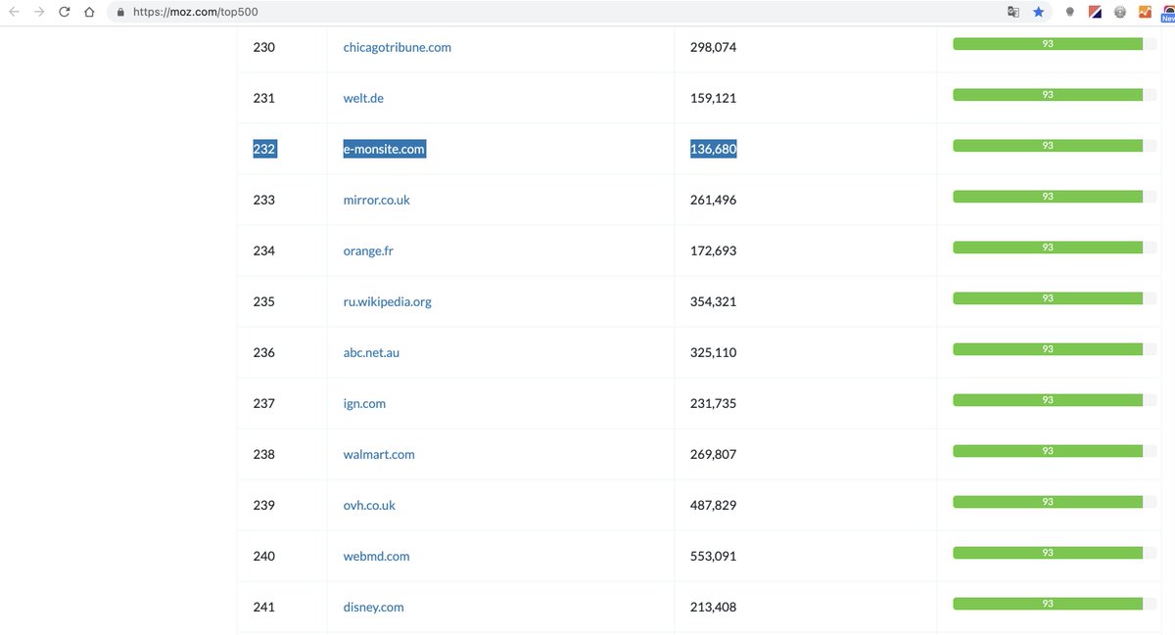
Task: Click the gray circle extension icon
Action: [1070, 11]
